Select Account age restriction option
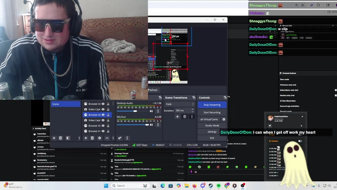This screenshot has width=337, height=190. point(289,106)
